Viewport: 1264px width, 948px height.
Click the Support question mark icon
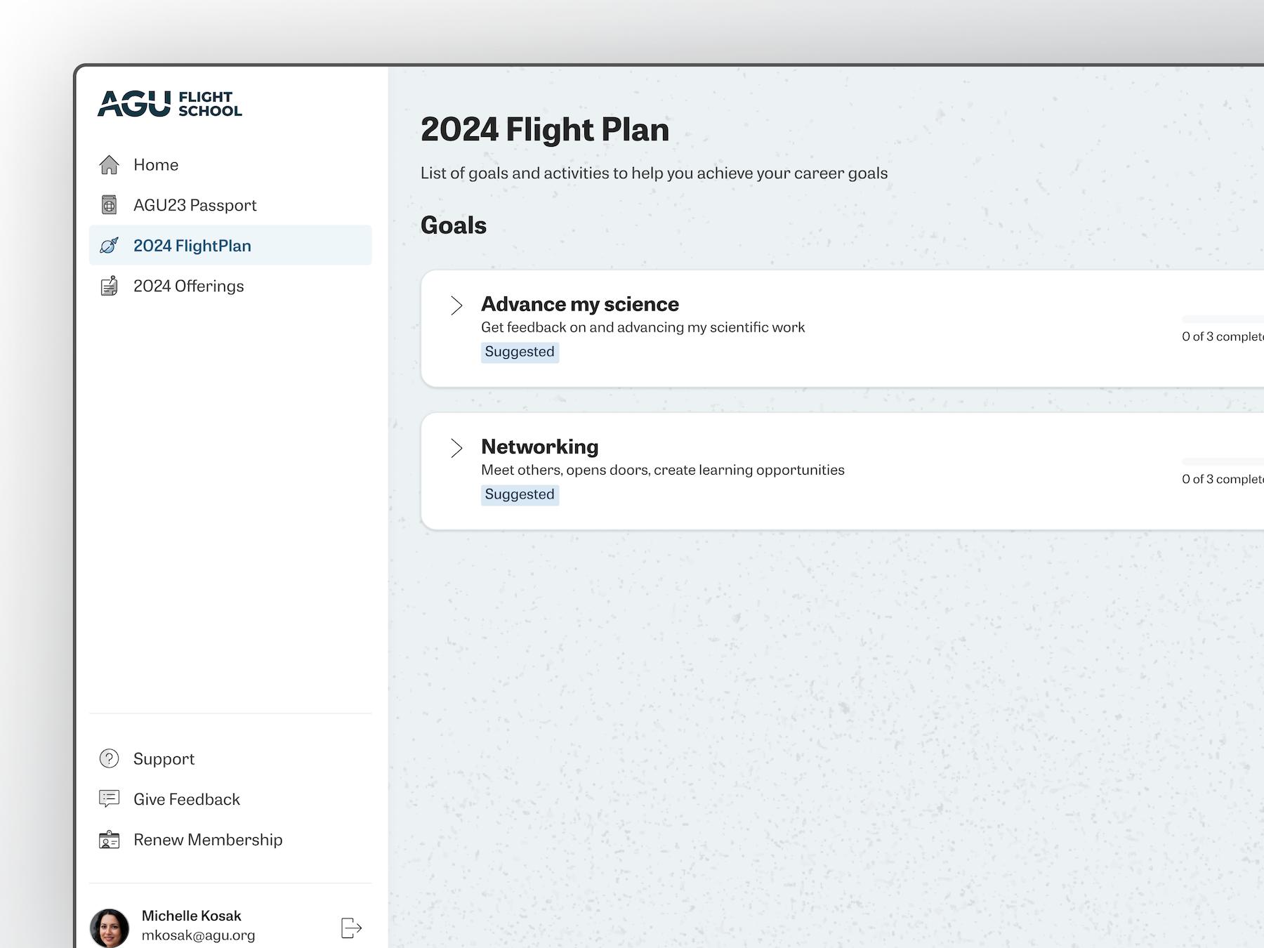110,758
